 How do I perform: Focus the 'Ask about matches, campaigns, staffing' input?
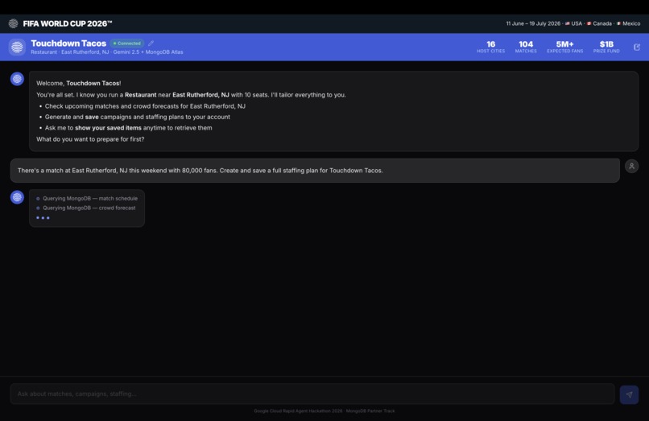pyautogui.click(x=312, y=394)
